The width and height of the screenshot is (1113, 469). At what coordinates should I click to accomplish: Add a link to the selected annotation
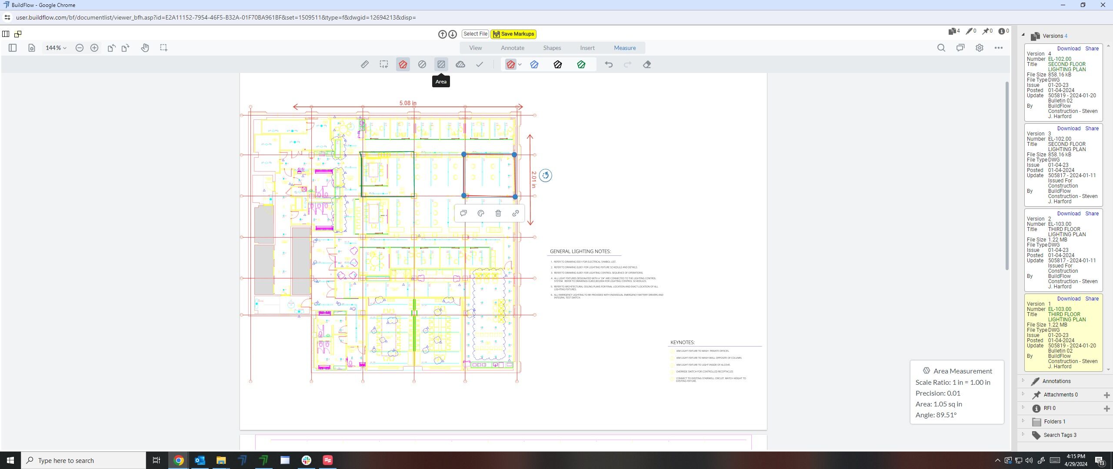tap(515, 213)
